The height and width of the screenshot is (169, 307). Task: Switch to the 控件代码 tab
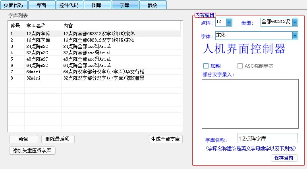click(x=70, y=5)
